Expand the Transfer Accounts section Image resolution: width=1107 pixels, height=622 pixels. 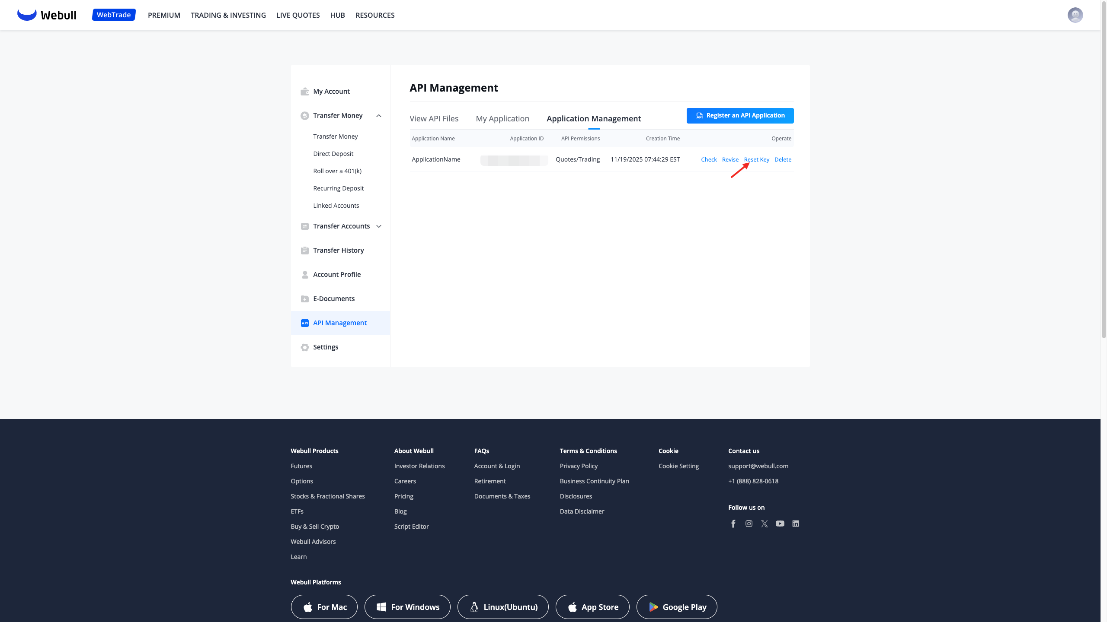click(x=379, y=226)
